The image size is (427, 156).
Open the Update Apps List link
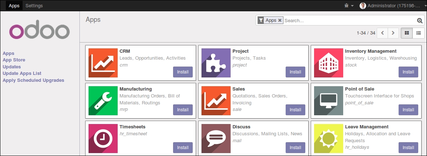point(22,73)
